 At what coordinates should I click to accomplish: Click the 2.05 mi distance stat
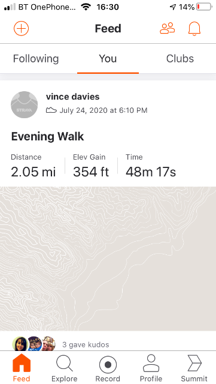[x=34, y=172]
